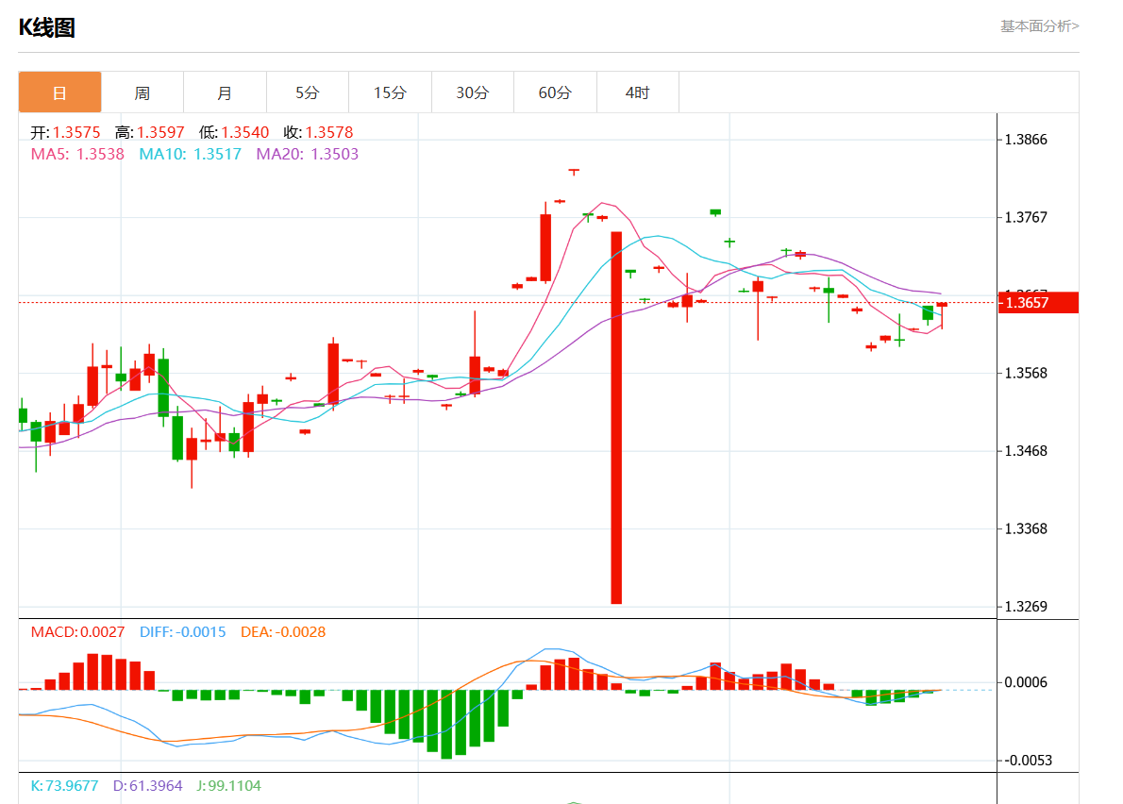Click the 1.3568 price axis label
Image resolution: width=1123 pixels, height=804 pixels.
point(1026,373)
